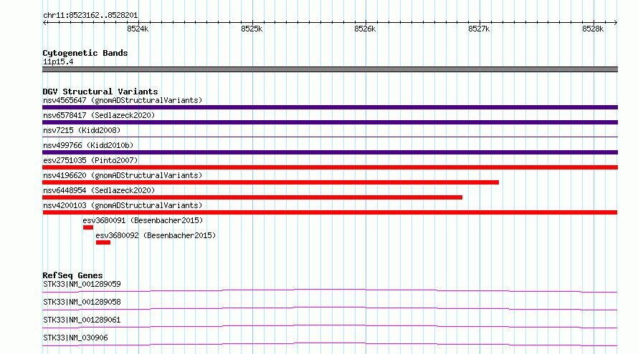Screen dimensions: 638x354
Task: Click the red bar under nsv6448954
Action: coord(252,197)
